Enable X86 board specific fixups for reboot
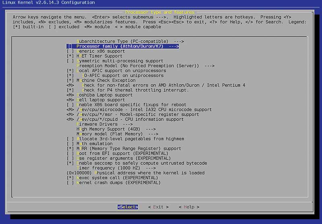This screenshot has height=224, width=322. point(126,105)
